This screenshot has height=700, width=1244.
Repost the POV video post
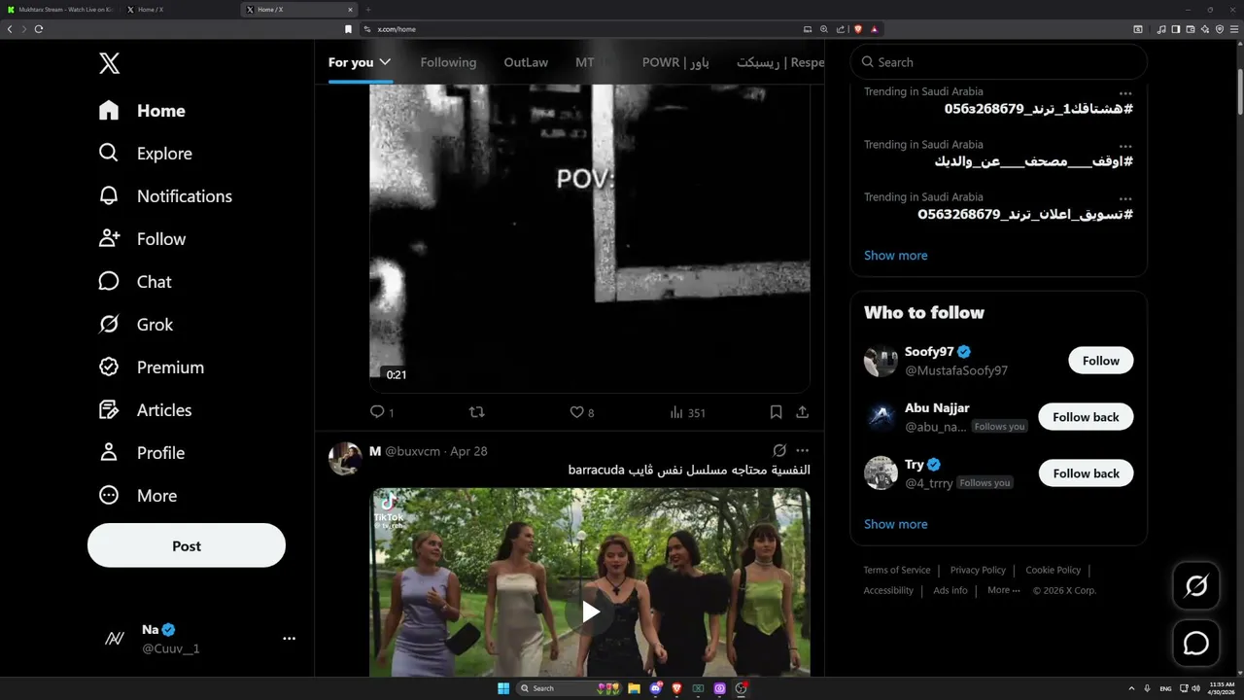476,412
